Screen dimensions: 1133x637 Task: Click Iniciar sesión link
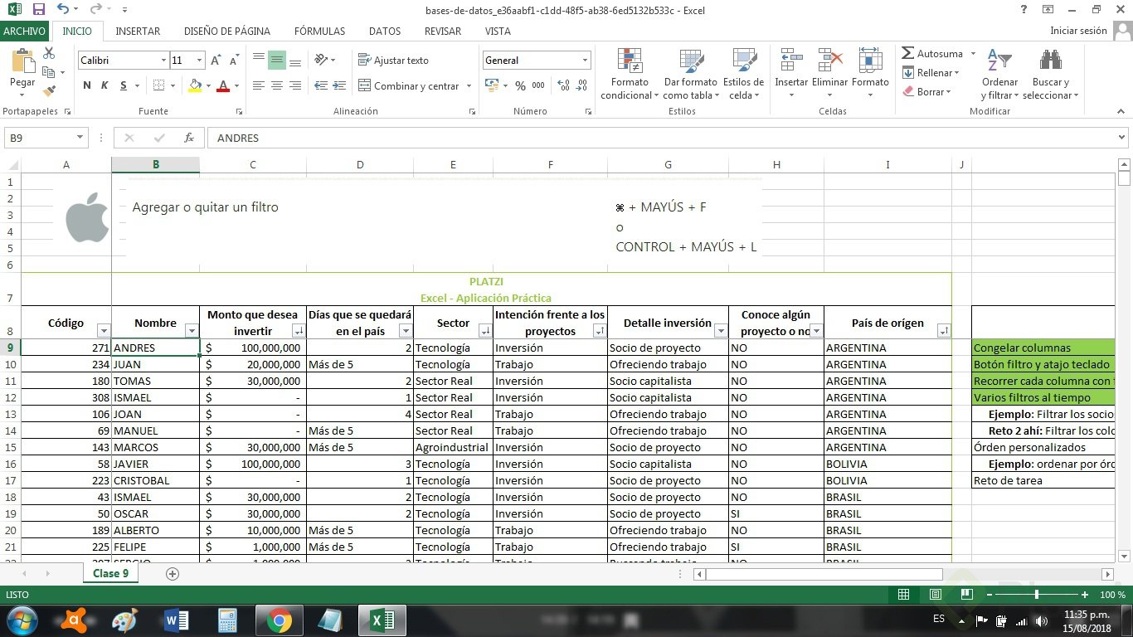tap(1078, 31)
